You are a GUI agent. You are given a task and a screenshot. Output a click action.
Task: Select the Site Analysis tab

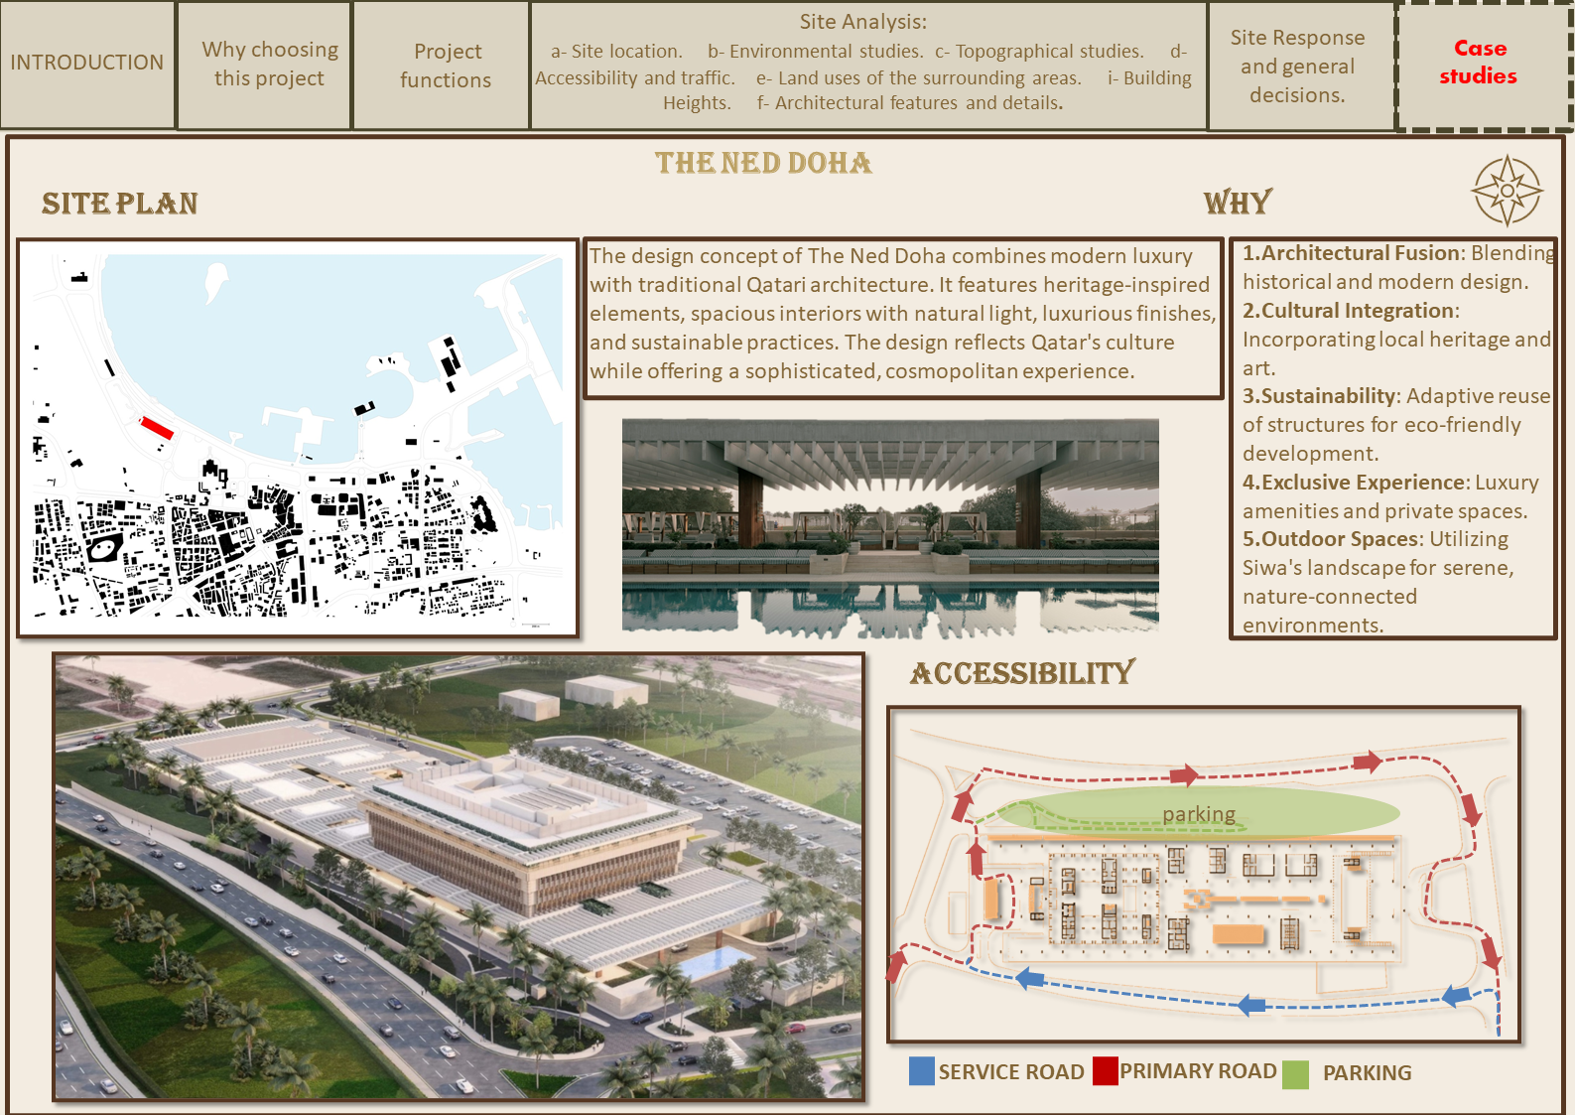click(865, 65)
